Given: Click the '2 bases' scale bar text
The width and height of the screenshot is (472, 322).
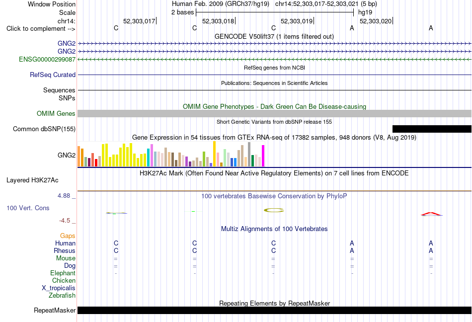Looking at the screenshot, I should pos(182,12).
